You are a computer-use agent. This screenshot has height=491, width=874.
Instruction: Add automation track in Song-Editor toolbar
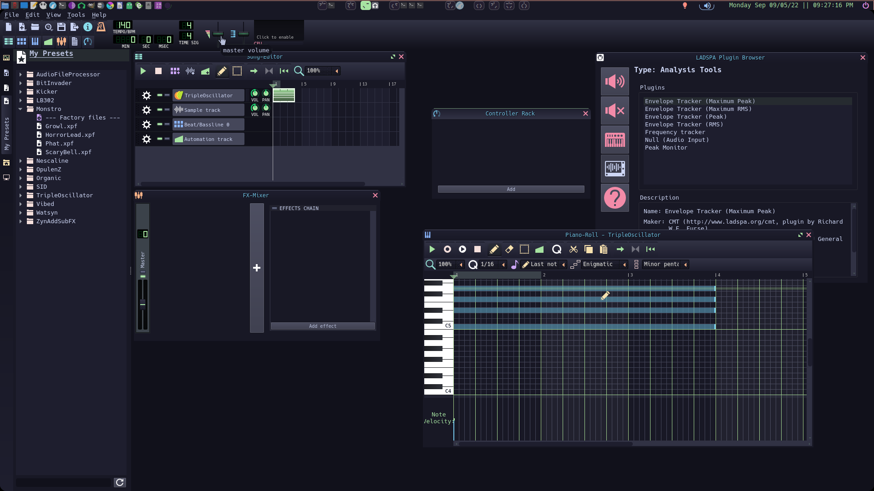click(206, 71)
